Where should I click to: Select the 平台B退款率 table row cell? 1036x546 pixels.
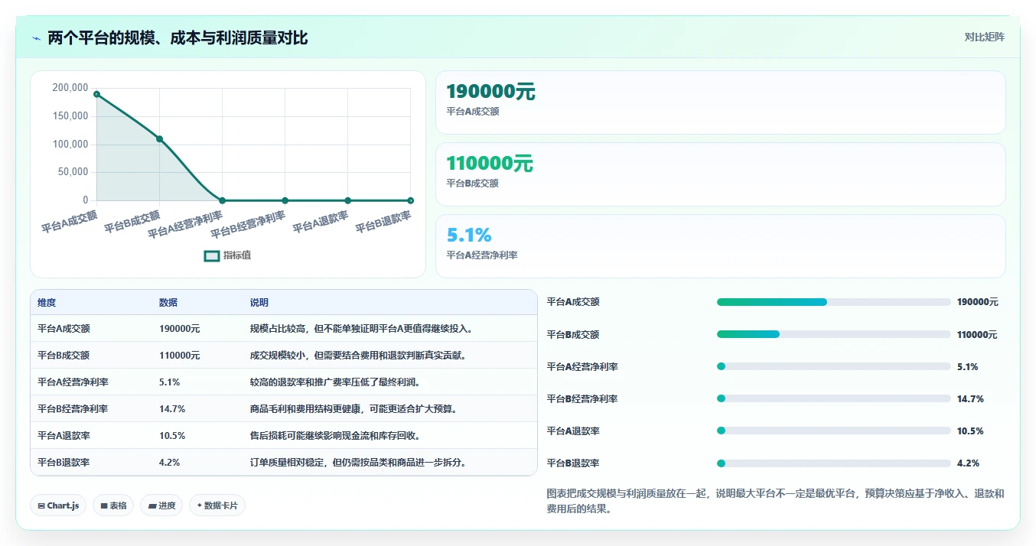click(64, 463)
